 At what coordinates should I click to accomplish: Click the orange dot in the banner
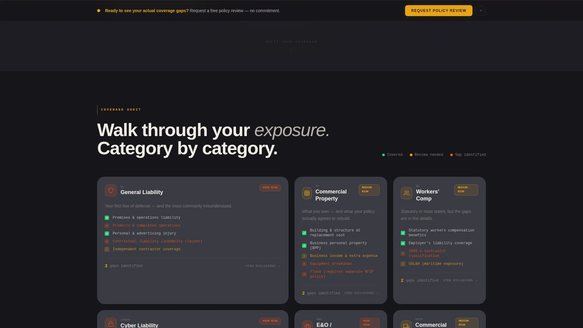[99, 11]
